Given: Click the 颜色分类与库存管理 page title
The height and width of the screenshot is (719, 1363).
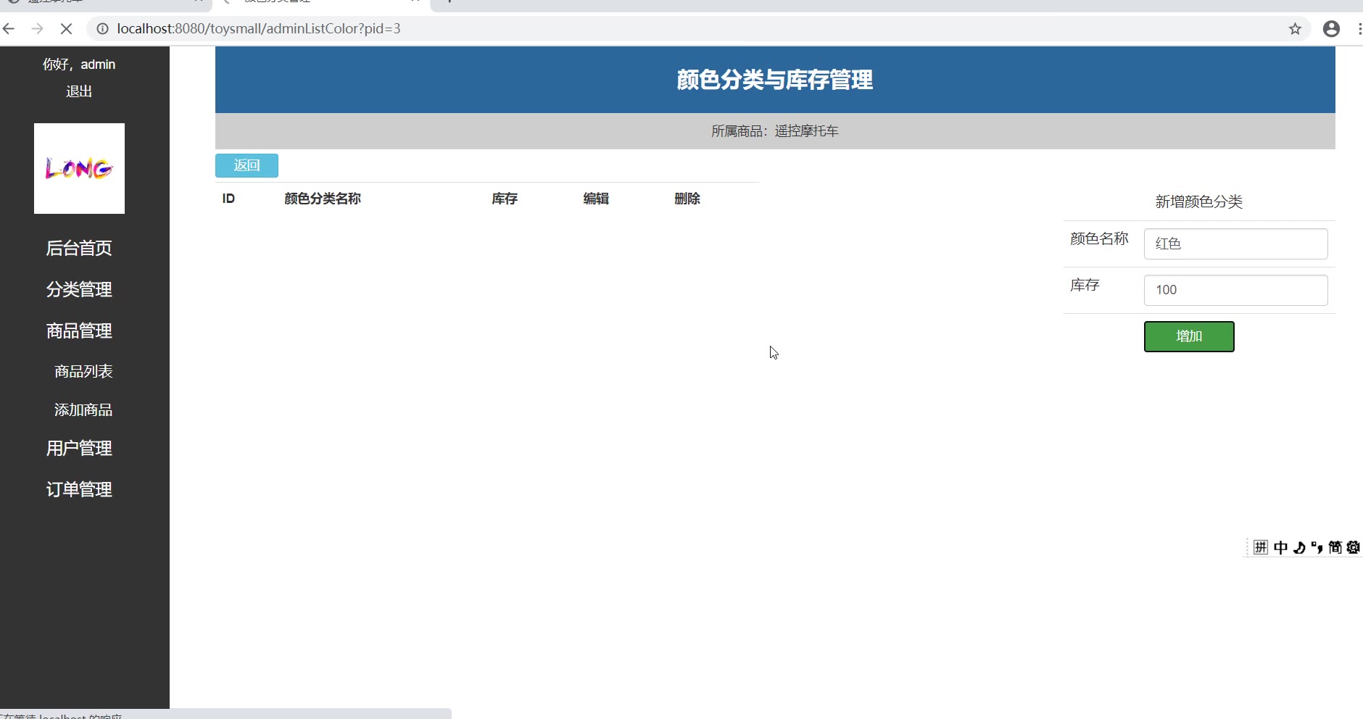Looking at the screenshot, I should click(x=775, y=80).
